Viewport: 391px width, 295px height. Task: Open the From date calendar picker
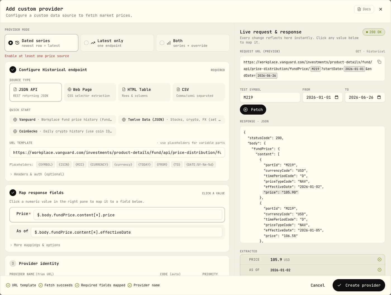point(337,97)
